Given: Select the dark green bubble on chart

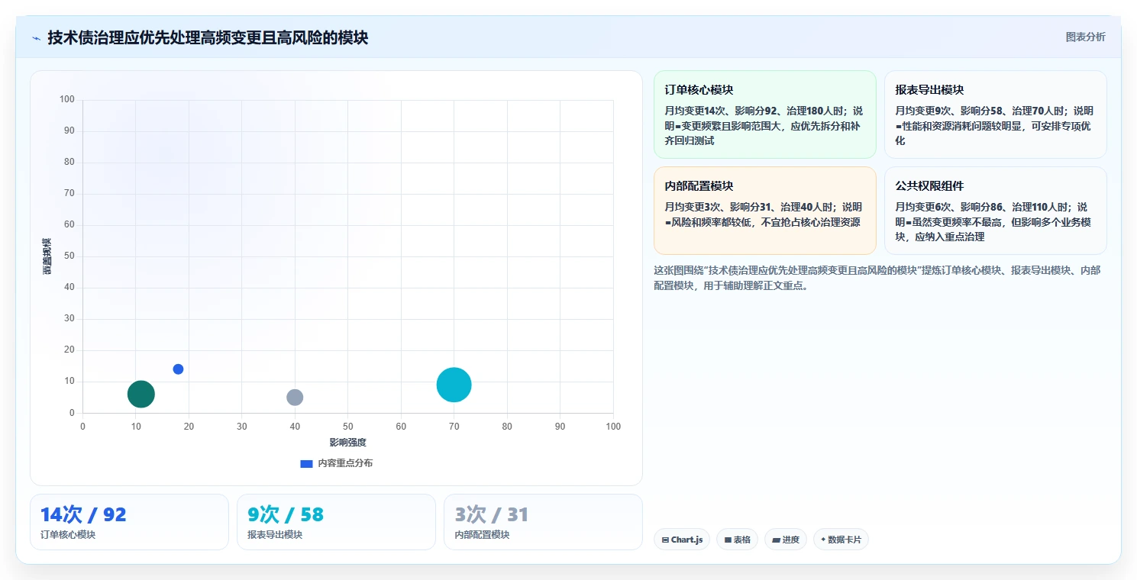Looking at the screenshot, I should [141, 395].
